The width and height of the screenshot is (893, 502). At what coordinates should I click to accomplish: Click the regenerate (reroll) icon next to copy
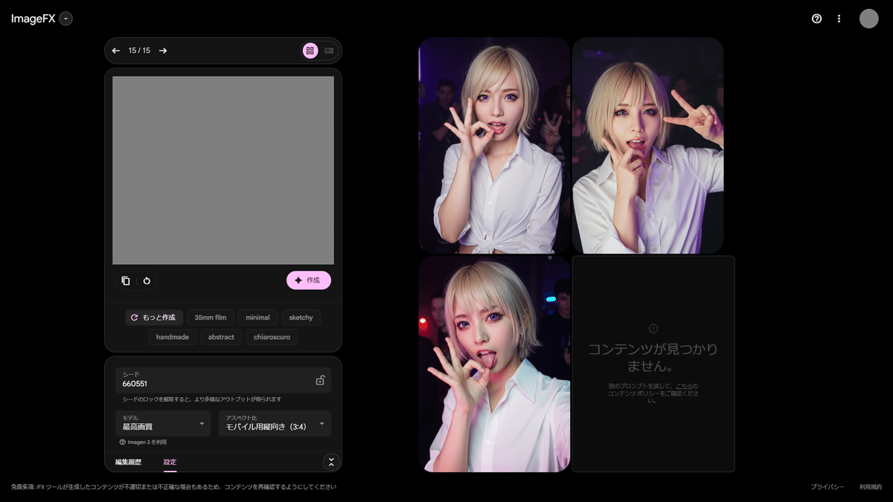147,280
